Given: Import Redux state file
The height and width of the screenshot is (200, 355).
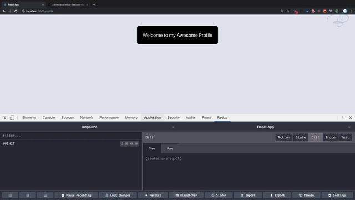Looking at the screenshot, I should (x=248, y=195).
